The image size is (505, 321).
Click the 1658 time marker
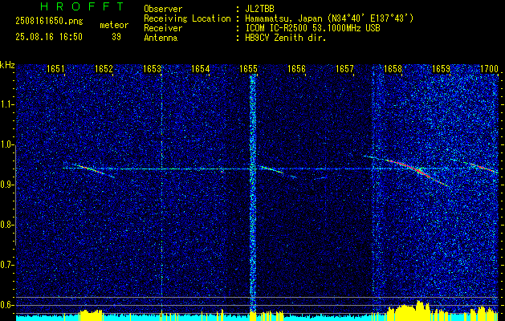(x=393, y=68)
